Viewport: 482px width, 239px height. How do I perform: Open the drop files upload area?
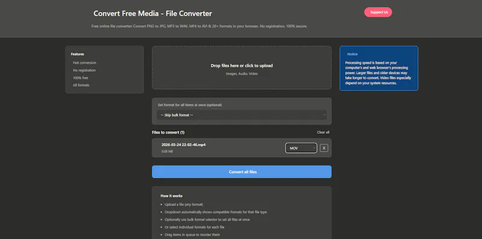[242, 67]
